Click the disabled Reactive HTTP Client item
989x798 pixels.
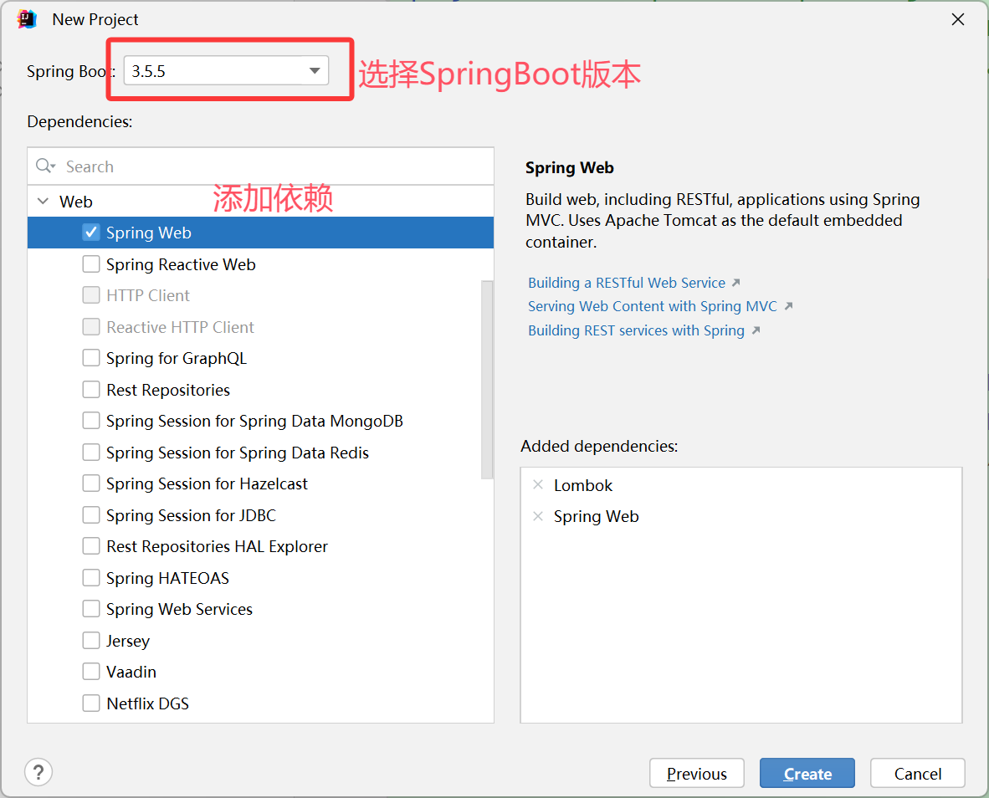click(x=180, y=327)
